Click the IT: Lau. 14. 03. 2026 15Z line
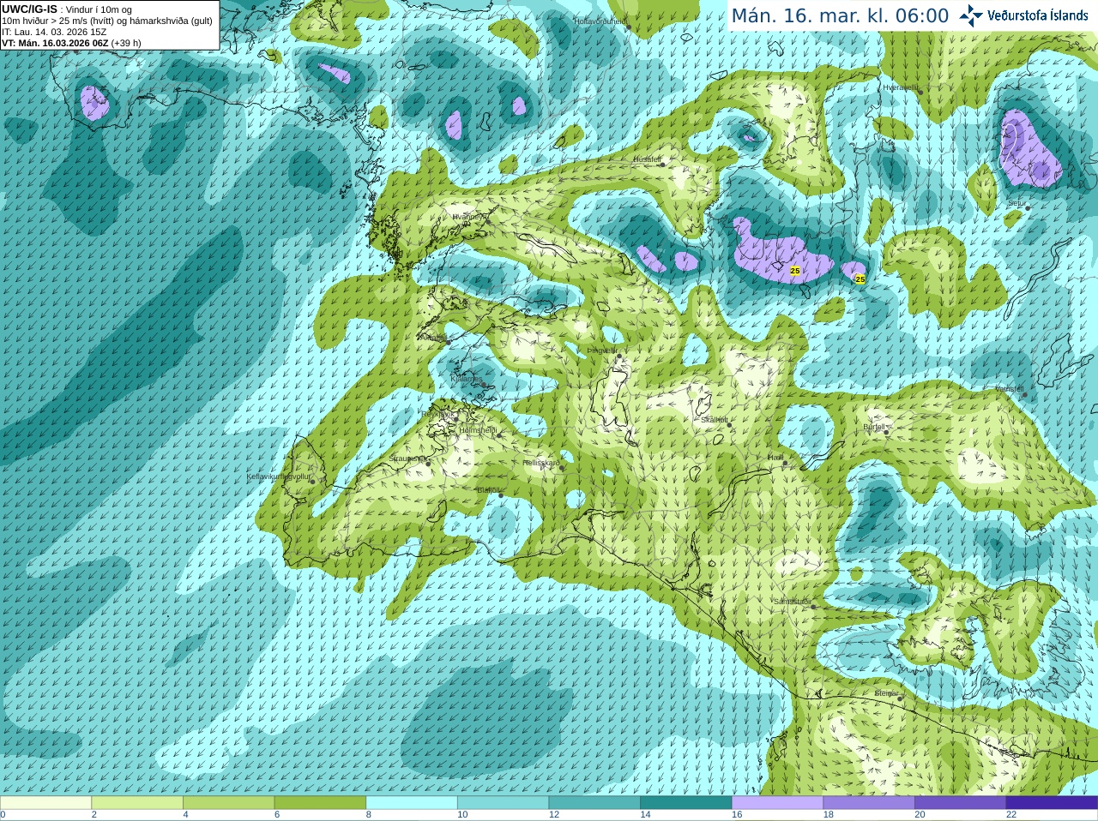Screen dimensions: 1098x821 pos(54,32)
